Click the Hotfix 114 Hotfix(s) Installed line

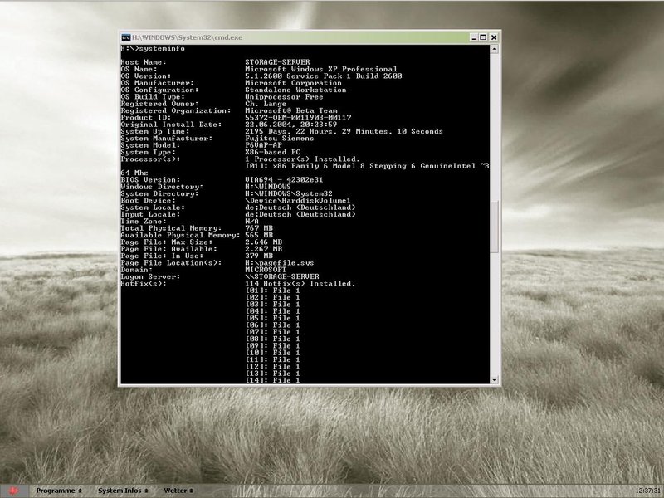[300, 284]
